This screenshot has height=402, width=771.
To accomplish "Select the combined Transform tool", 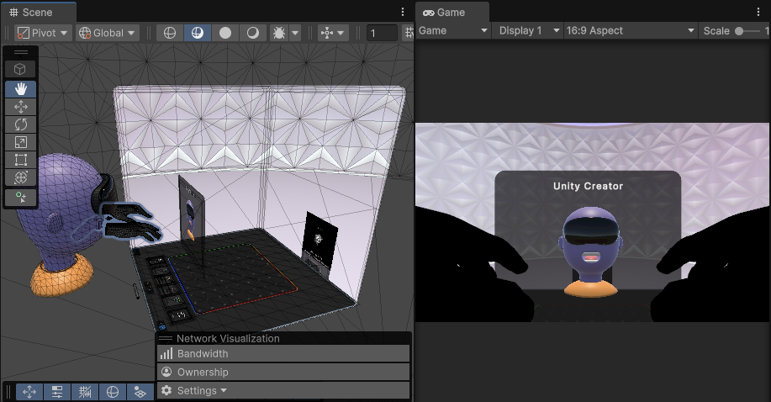I will coord(21,177).
